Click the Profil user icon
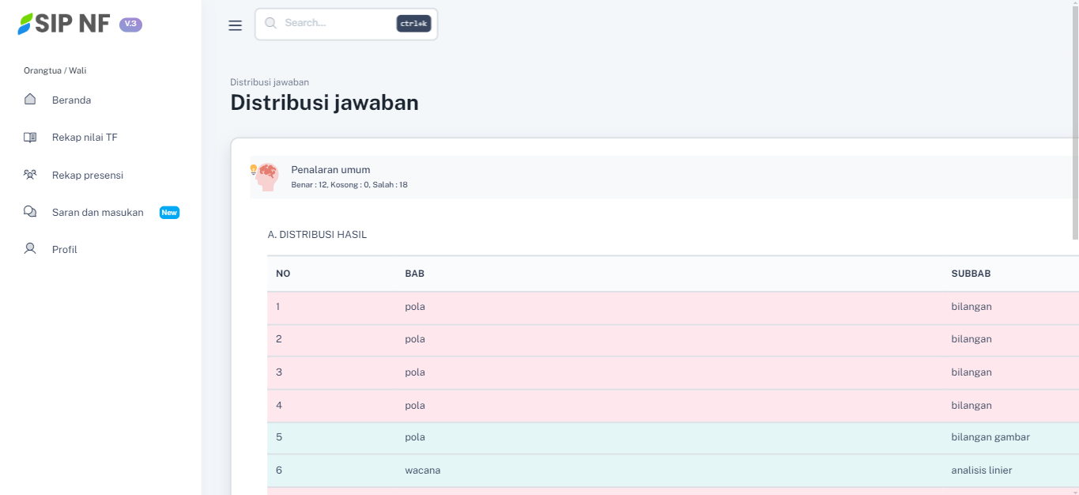This screenshot has width=1079, height=495. [x=30, y=249]
